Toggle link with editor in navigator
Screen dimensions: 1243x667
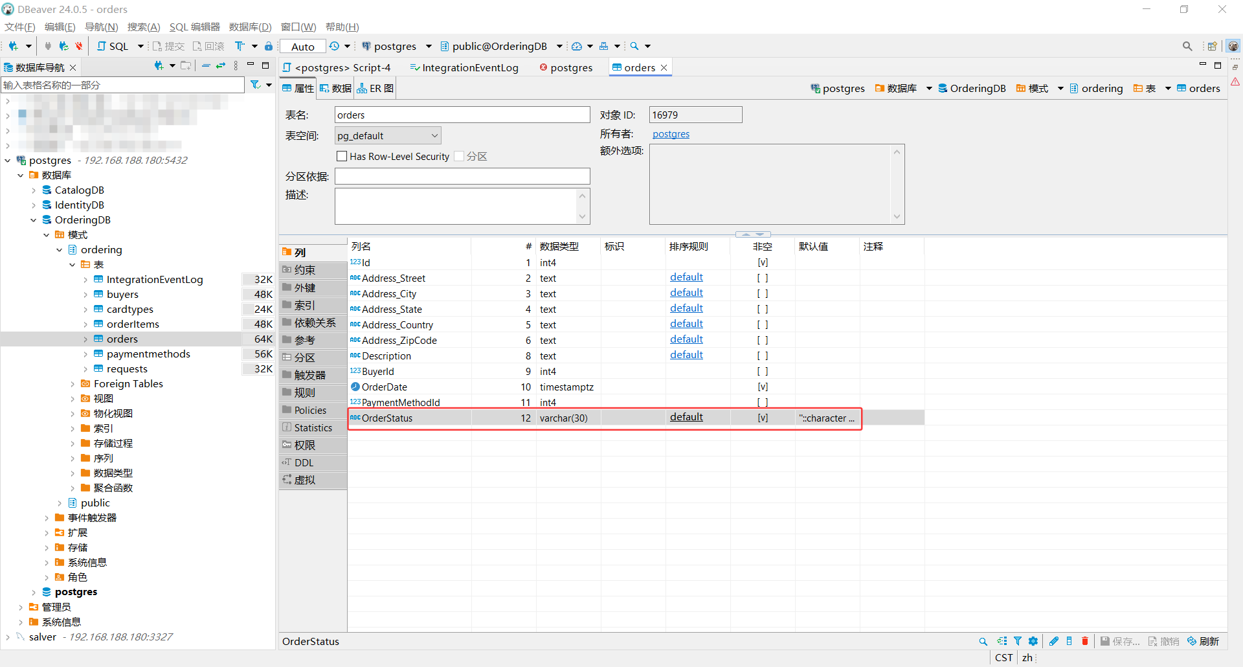[221, 65]
